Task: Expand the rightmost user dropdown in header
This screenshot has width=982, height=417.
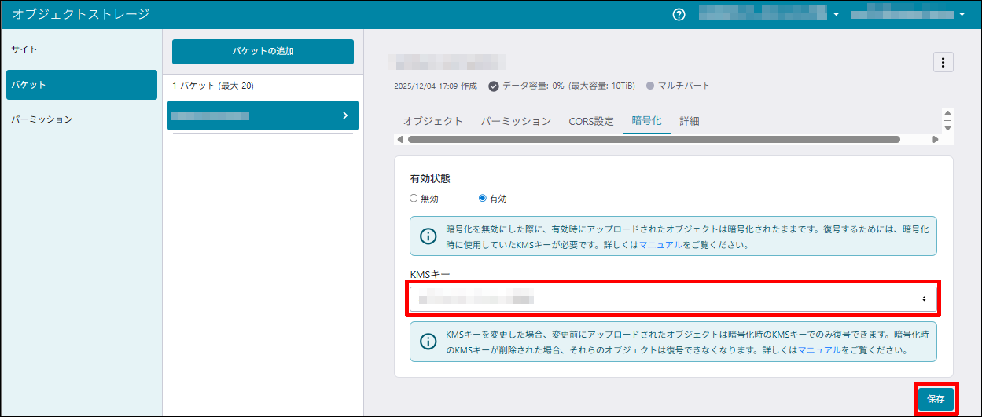Action: [962, 15]
